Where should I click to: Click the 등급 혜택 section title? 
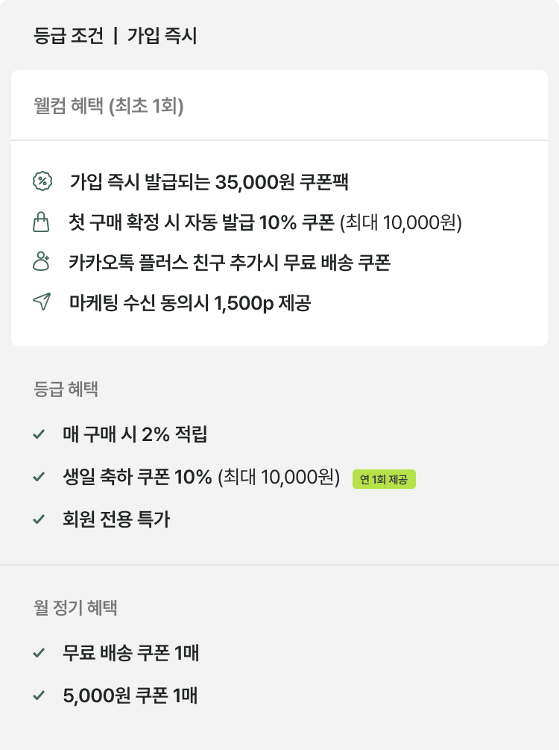(x=66, y=389)
